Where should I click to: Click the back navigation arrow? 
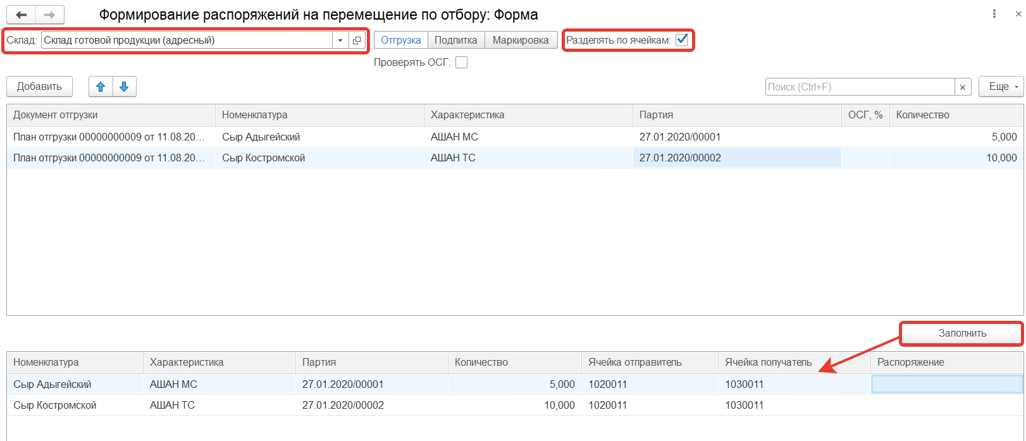(x=21, y=15)
